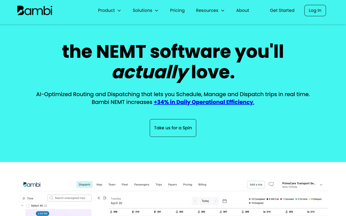
Task: Click the magnifier icon in the trips search
Action: tap(51, 198)
